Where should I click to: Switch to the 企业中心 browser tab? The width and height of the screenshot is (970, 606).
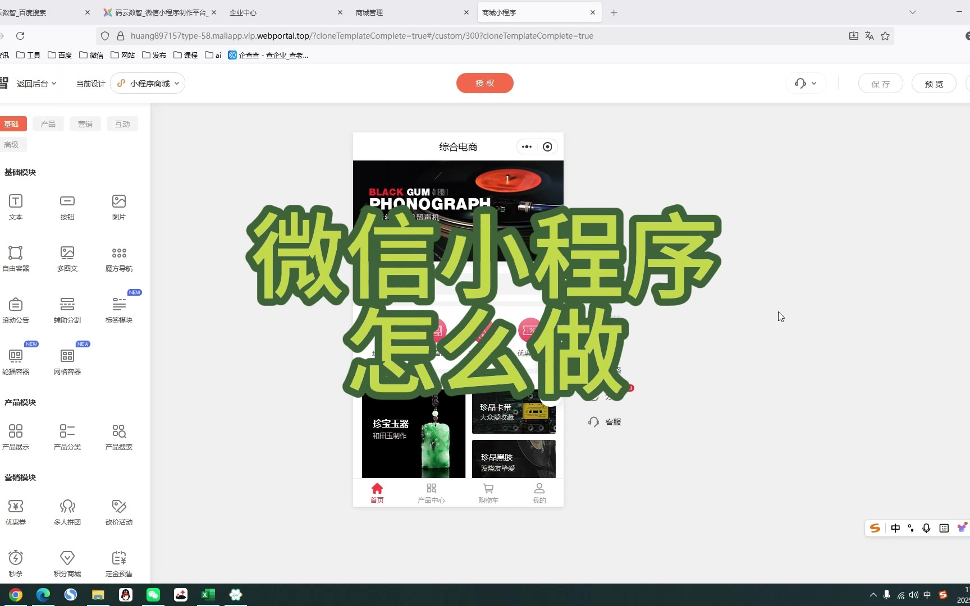(x=286, y=12)
